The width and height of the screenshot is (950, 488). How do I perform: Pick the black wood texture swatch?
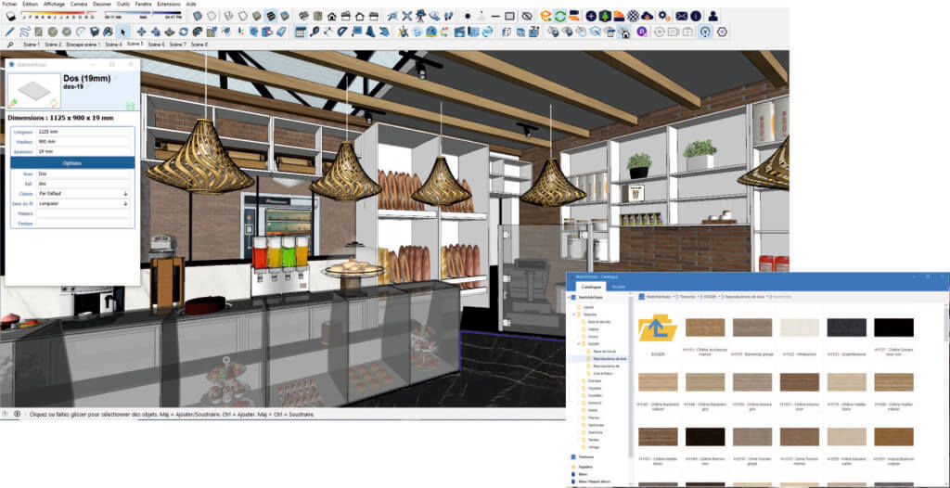click(892, 327)
